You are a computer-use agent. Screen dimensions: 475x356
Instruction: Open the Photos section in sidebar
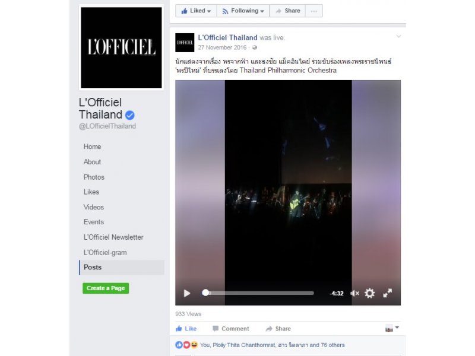pos(94,177)
